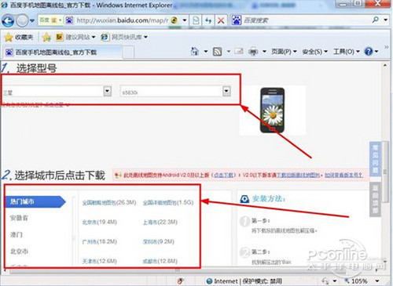
Task: Open the 页面(P) menu
Action: (284, 52)
